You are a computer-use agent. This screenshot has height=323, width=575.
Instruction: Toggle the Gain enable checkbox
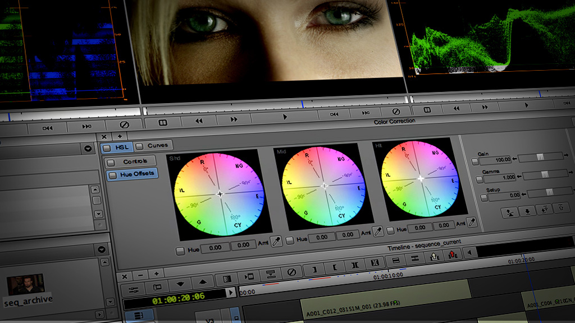(475, 161)
